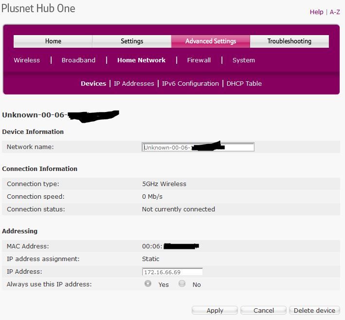The image size is (345, 320).
Task: Open Broadband submenu
Action: click(78, 60)
